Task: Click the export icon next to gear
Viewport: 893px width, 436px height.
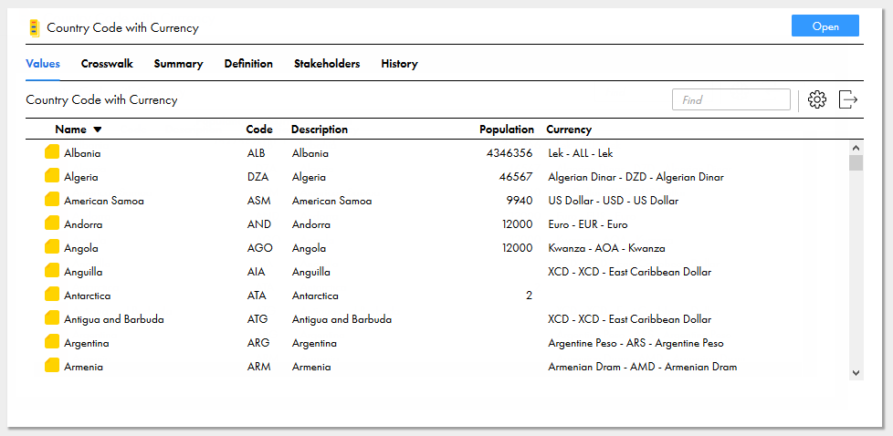Action: 848,99
